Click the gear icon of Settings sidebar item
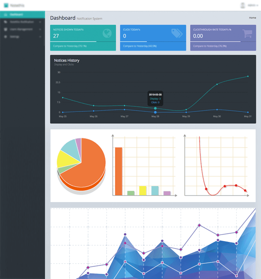 pos(5,36)
